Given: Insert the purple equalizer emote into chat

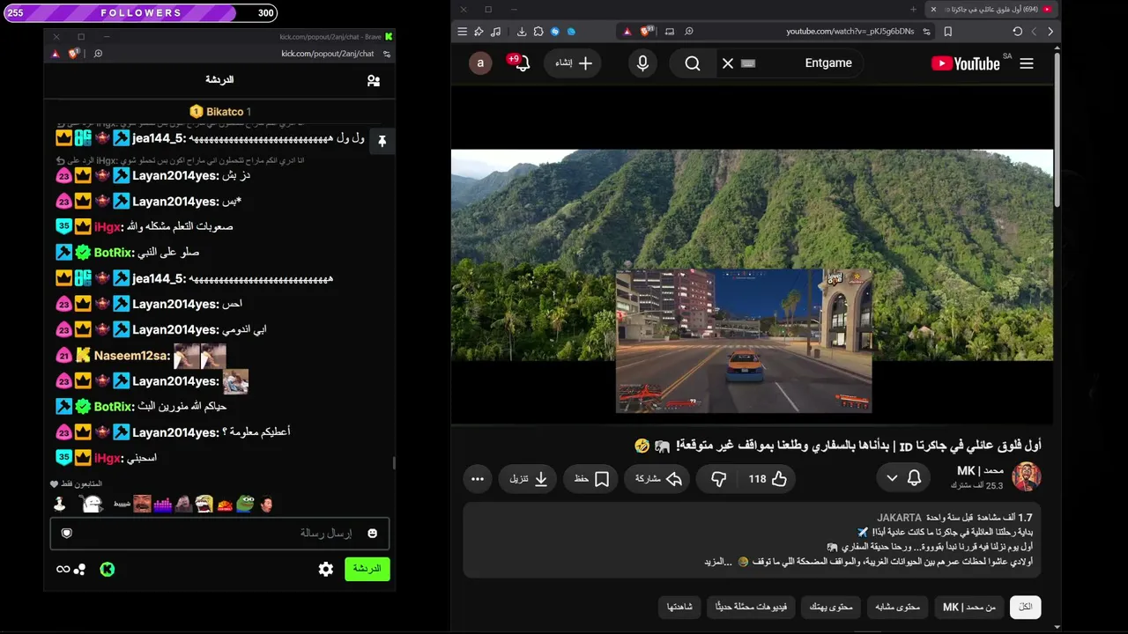Looking at the screenshot, I should pyautogui.click(x=162, y=504).
